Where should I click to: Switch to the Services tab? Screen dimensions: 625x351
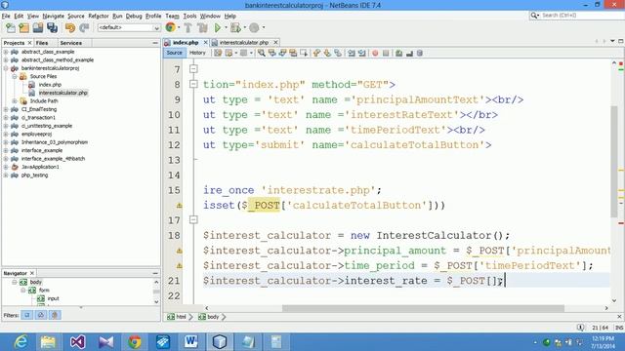point(71,43)
